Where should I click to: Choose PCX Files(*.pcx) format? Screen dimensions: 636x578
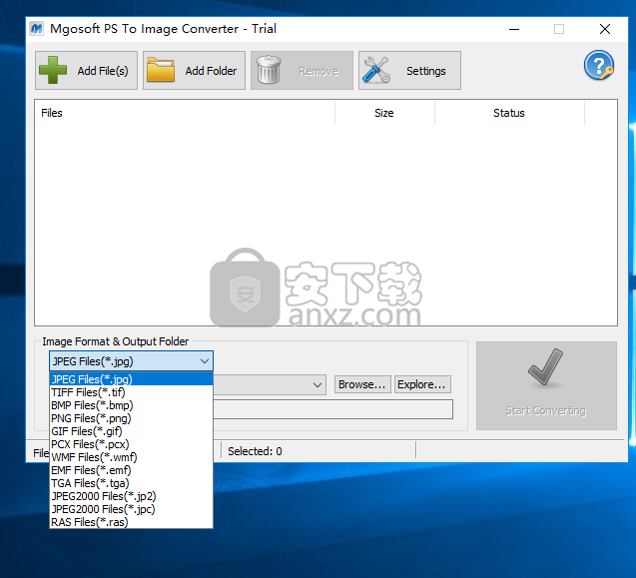coord(131,444)
